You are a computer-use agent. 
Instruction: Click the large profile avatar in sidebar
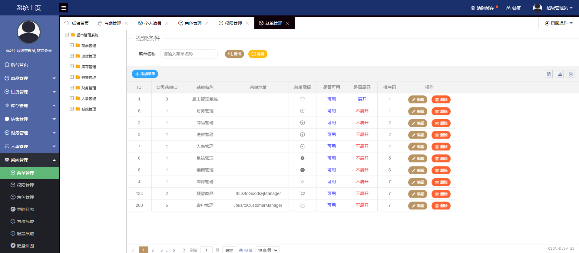pyautogui.click(x=29, y=32)
